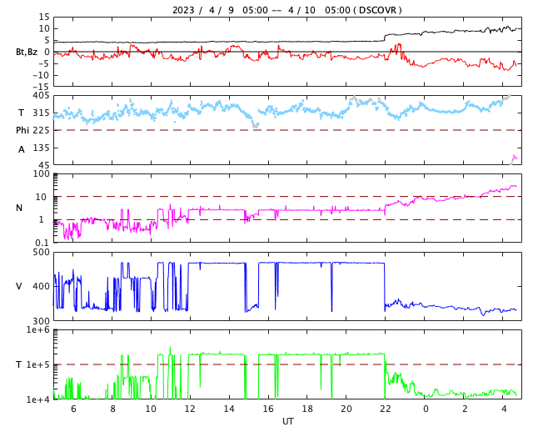Click the '2' hour tick on UT axis
Screen dimensions: 533x427
465,409
